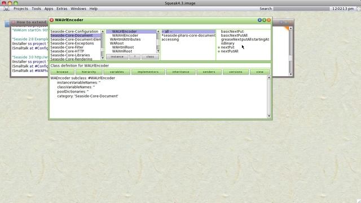Image resolution: width=361 pixels, height=203 pixels.
Task: Open the Apps menu
Action: 49,8
